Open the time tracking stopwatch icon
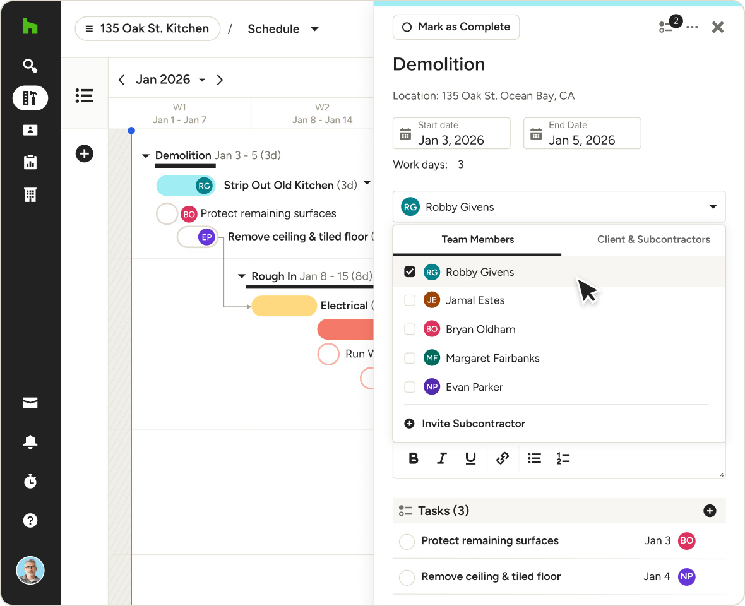This screenshot has height=606, width=745. point(30,481)
